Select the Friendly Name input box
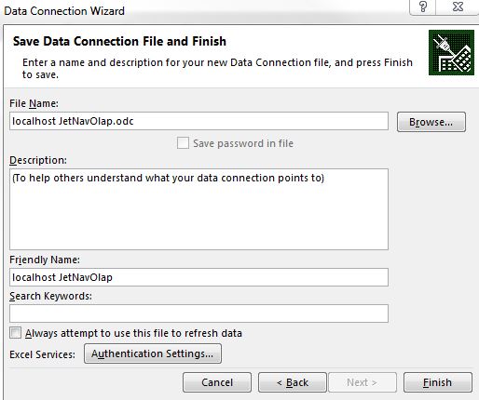The height and width of the screenshot is (400, 479). [198, 277]
